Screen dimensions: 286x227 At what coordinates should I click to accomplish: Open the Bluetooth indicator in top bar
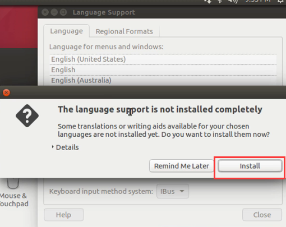click(x=220, y=2)
